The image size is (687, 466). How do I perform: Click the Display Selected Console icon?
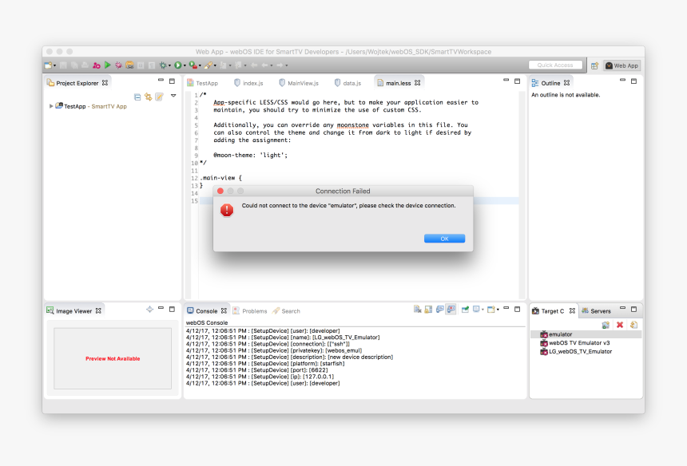[476, 310]
